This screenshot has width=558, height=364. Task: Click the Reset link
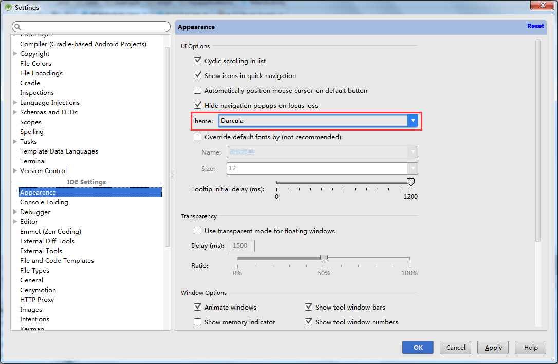pos(535,26)
